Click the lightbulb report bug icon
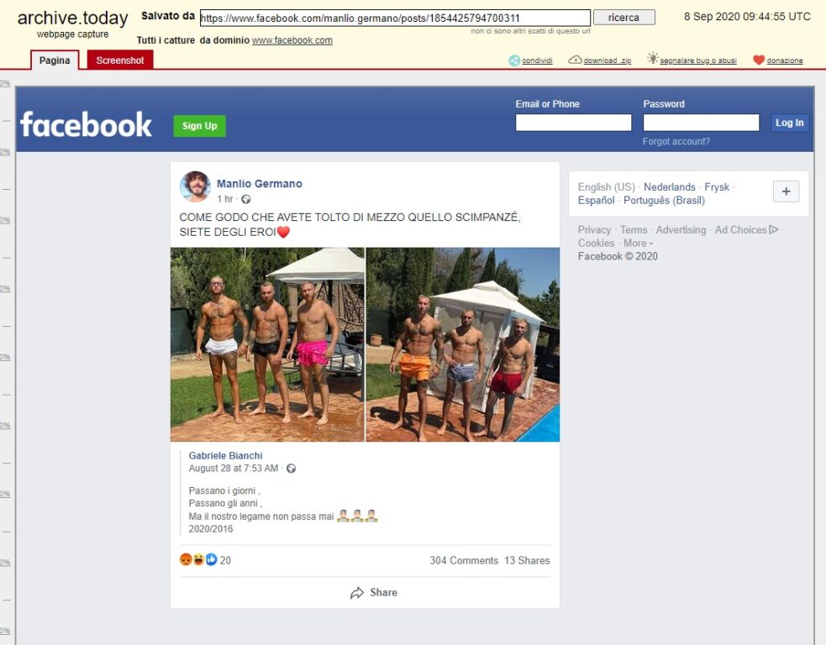Screen dimensions: 826x645 tap(653, 59)
